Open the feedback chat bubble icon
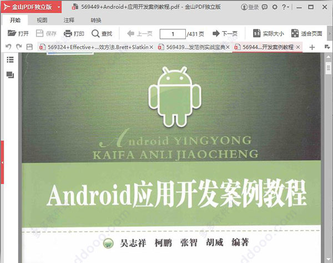The image size is (333, 263). coord(264,7)
